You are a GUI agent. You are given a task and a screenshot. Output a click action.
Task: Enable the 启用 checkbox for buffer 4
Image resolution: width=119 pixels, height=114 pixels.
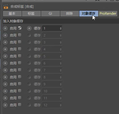coord(20,49)
